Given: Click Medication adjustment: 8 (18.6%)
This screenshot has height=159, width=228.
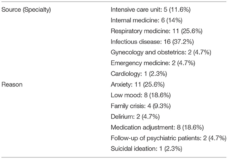Looking at the screenshot, I should point(157,127).
